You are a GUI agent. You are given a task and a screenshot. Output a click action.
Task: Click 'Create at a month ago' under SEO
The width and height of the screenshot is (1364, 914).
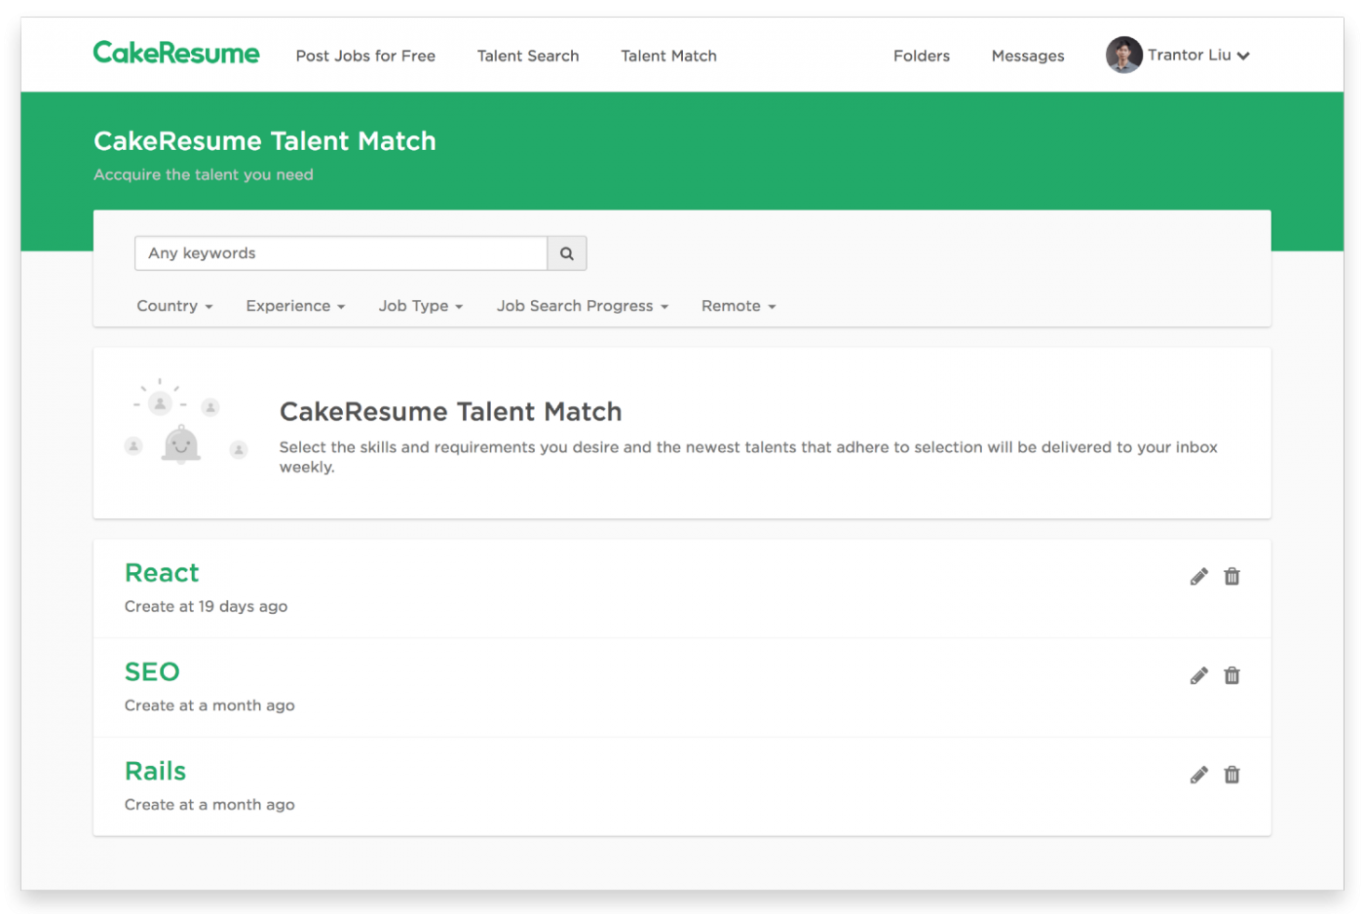[x=209, y=706]
